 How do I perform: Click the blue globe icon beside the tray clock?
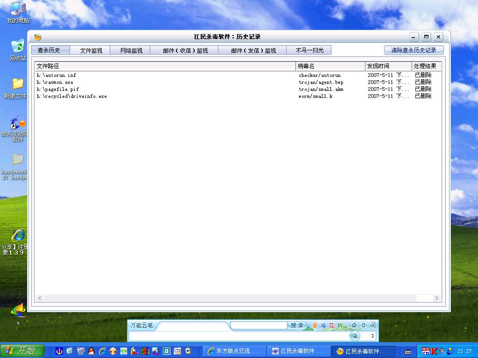point(450,351)
